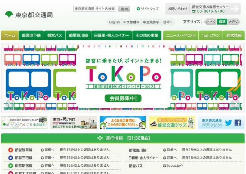
Task: Click the 検索 search button
Action: pos(124,9)
